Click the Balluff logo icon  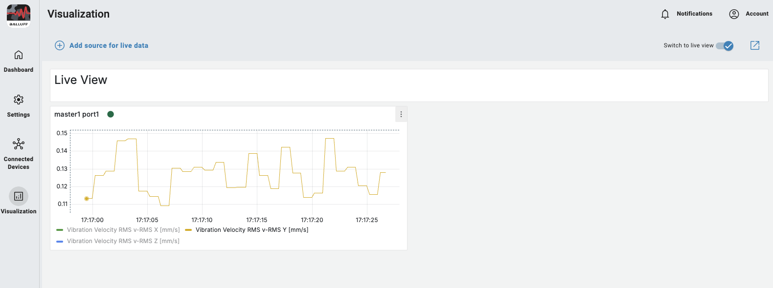[x=19, y=16]
